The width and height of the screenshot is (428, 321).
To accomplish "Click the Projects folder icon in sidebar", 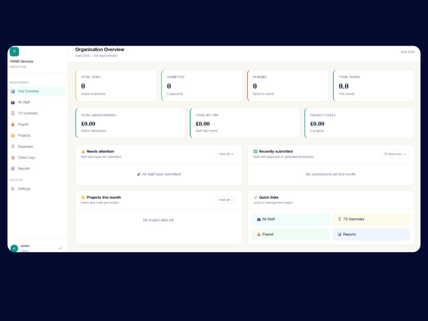I will pos(13,135).
